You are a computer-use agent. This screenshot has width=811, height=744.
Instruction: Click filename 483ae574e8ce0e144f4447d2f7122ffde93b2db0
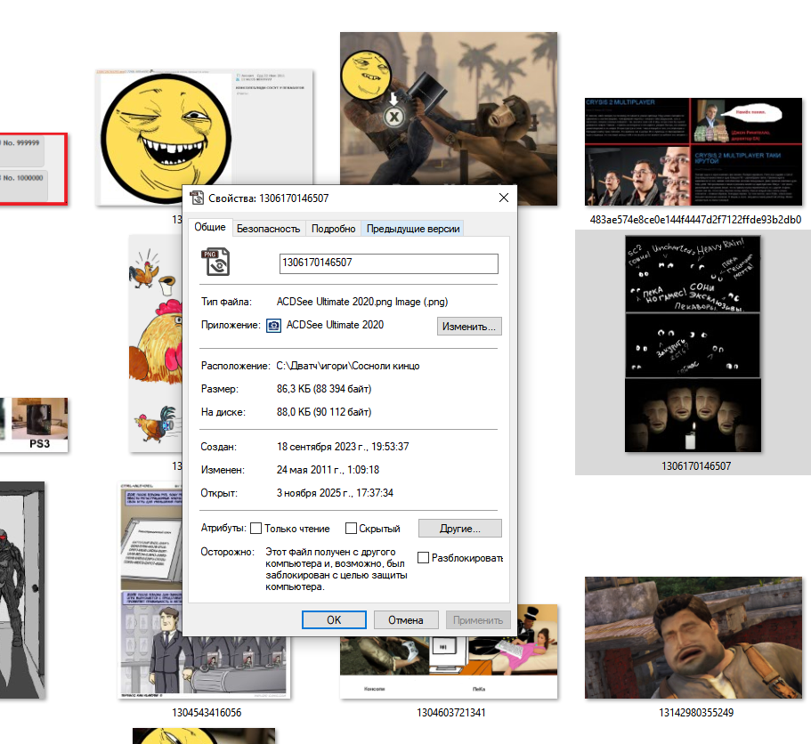click(x=695, y=220)
